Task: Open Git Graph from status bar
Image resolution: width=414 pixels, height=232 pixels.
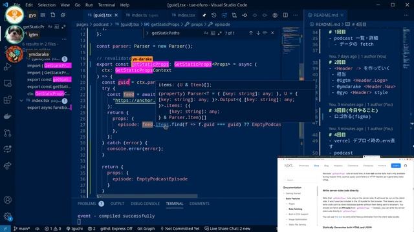Action: pyautogui.click(x=146, y=229)
